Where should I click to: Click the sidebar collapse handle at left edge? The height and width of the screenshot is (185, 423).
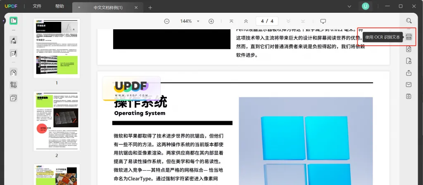point(3,21)
